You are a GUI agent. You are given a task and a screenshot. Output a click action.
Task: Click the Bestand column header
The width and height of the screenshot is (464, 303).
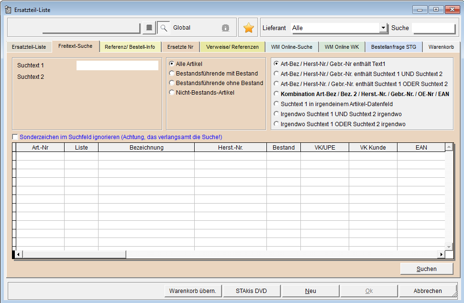(284, 148)
